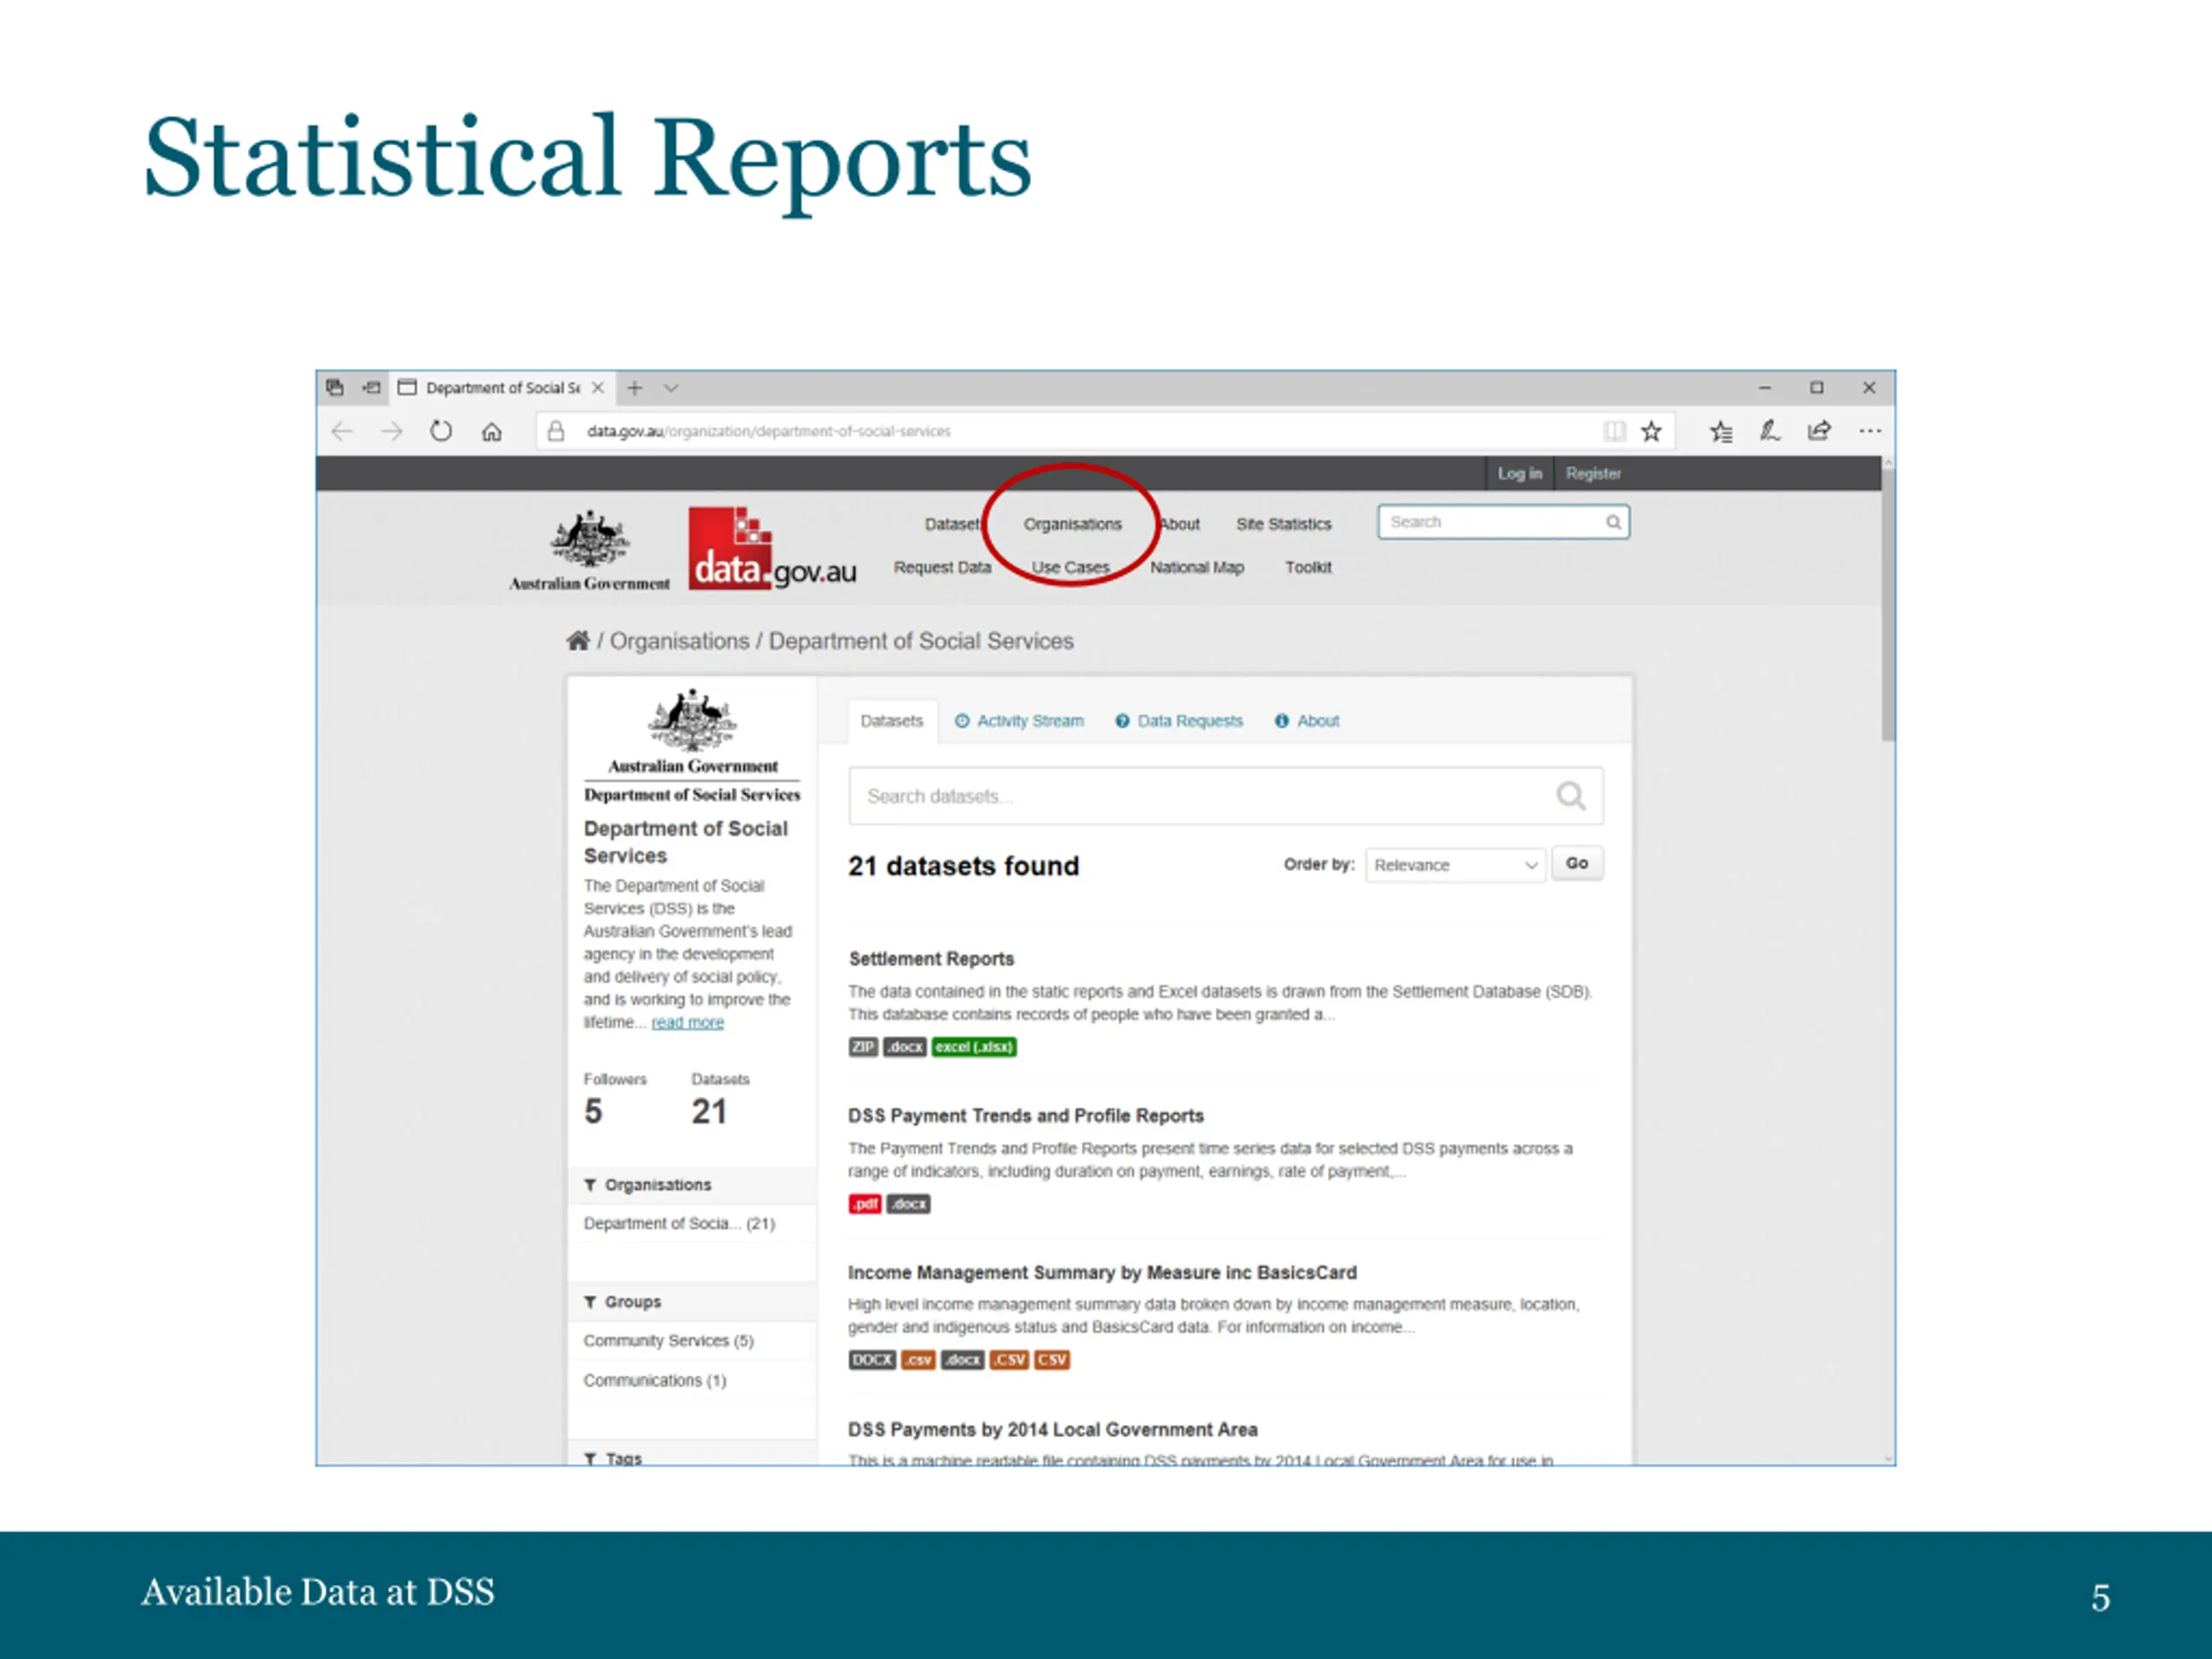Open the Organisations nav item
The width and height of the screenshot is (2212, 1659).
[x=1072, y=524]
